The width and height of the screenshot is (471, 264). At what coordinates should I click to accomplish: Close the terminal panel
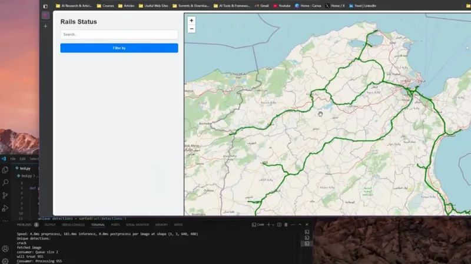(x=307, y=225)
